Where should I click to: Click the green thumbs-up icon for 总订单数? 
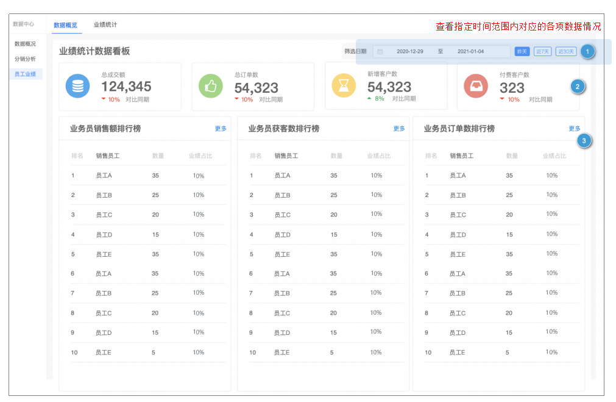pyautogui.click(x=211, y=87)
